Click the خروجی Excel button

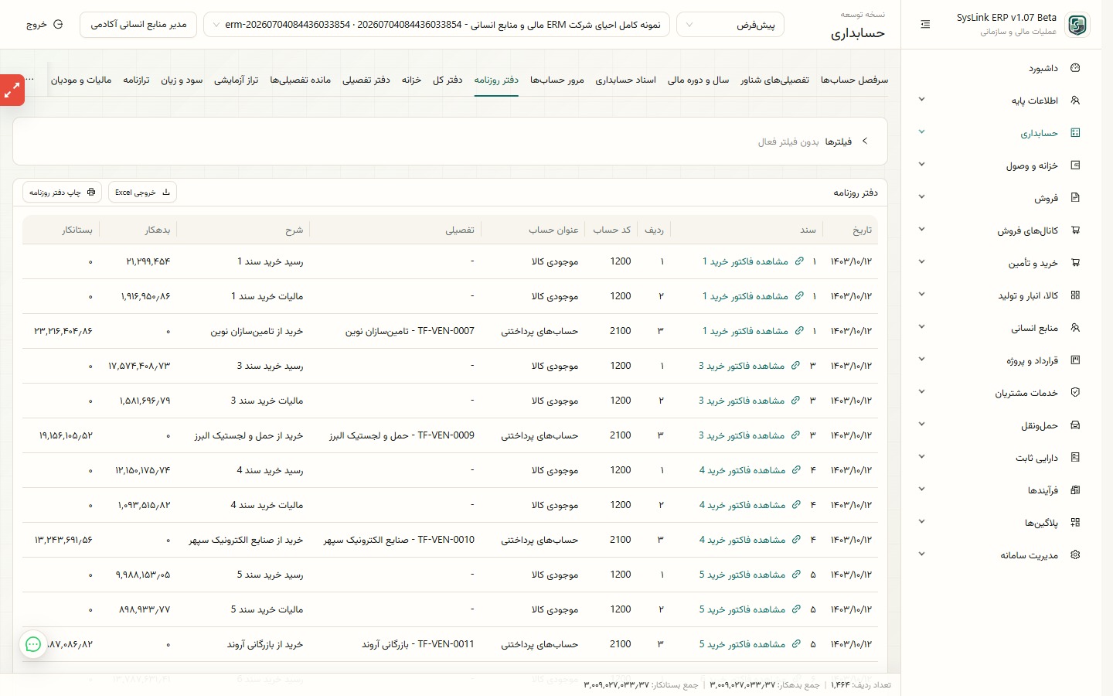(x=143, y=192)
